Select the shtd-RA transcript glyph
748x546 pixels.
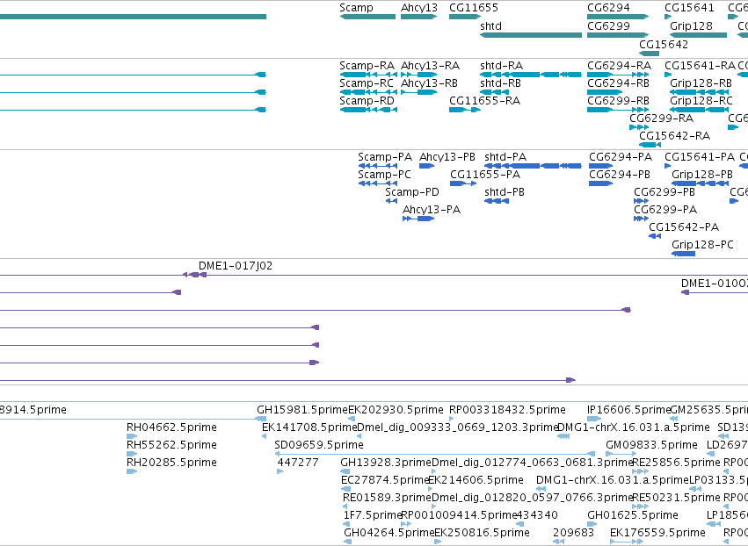point(531,75)
